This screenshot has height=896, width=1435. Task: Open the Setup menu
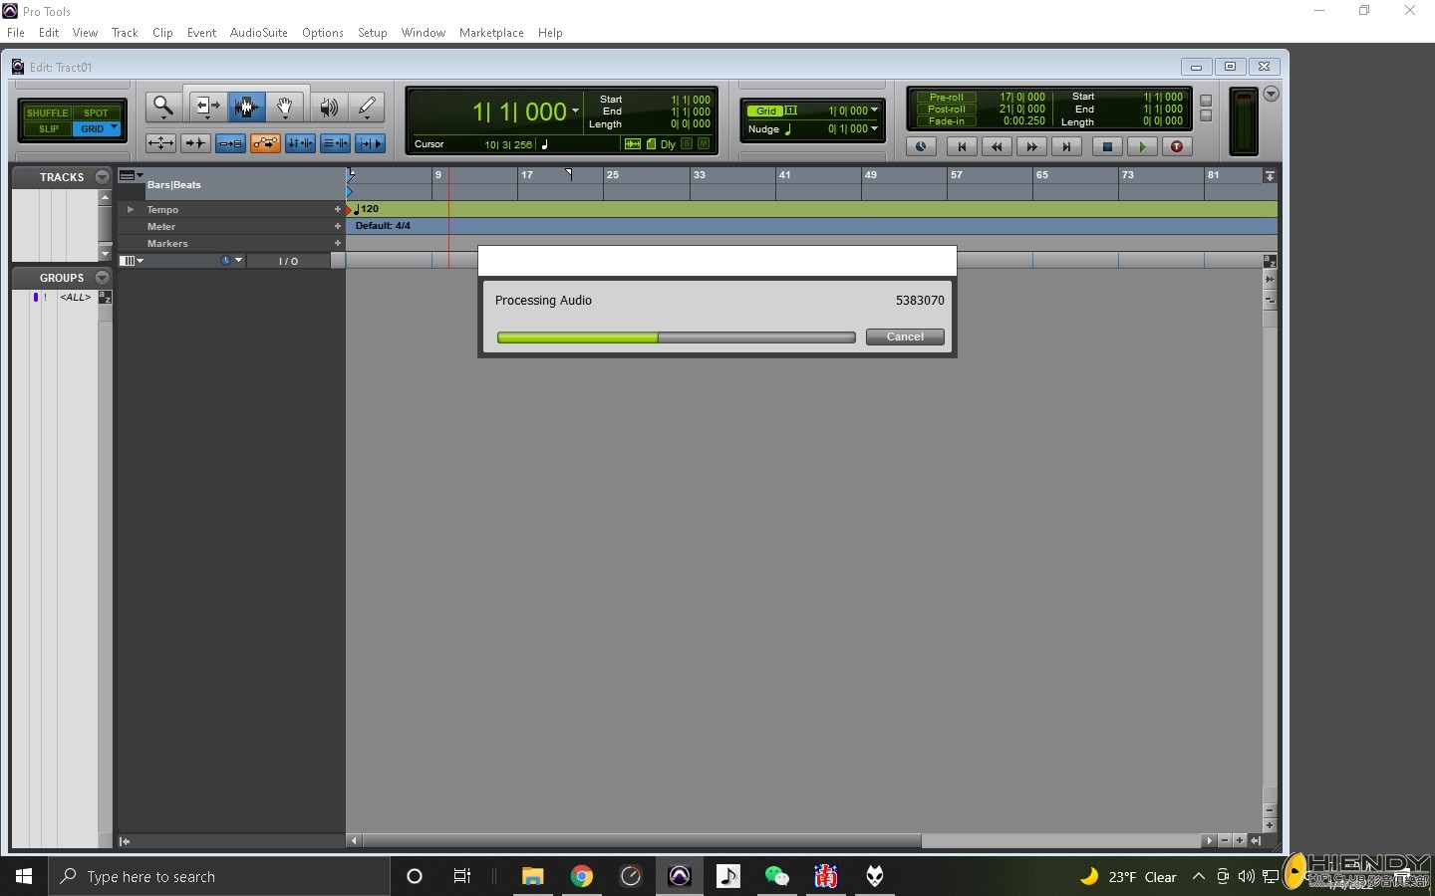click(373, 33)
